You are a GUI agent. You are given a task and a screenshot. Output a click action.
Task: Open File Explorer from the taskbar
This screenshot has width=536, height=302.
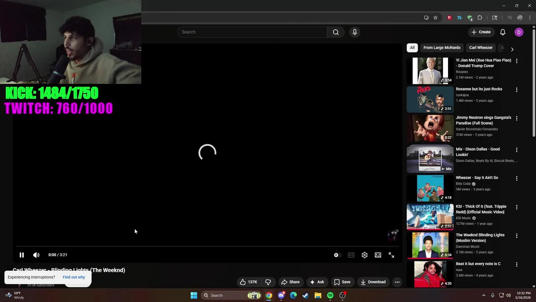[318, 295]
